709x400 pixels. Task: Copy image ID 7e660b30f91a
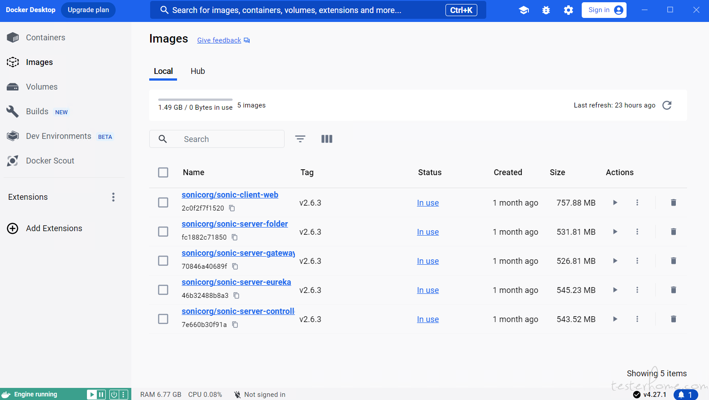(235, 325)
